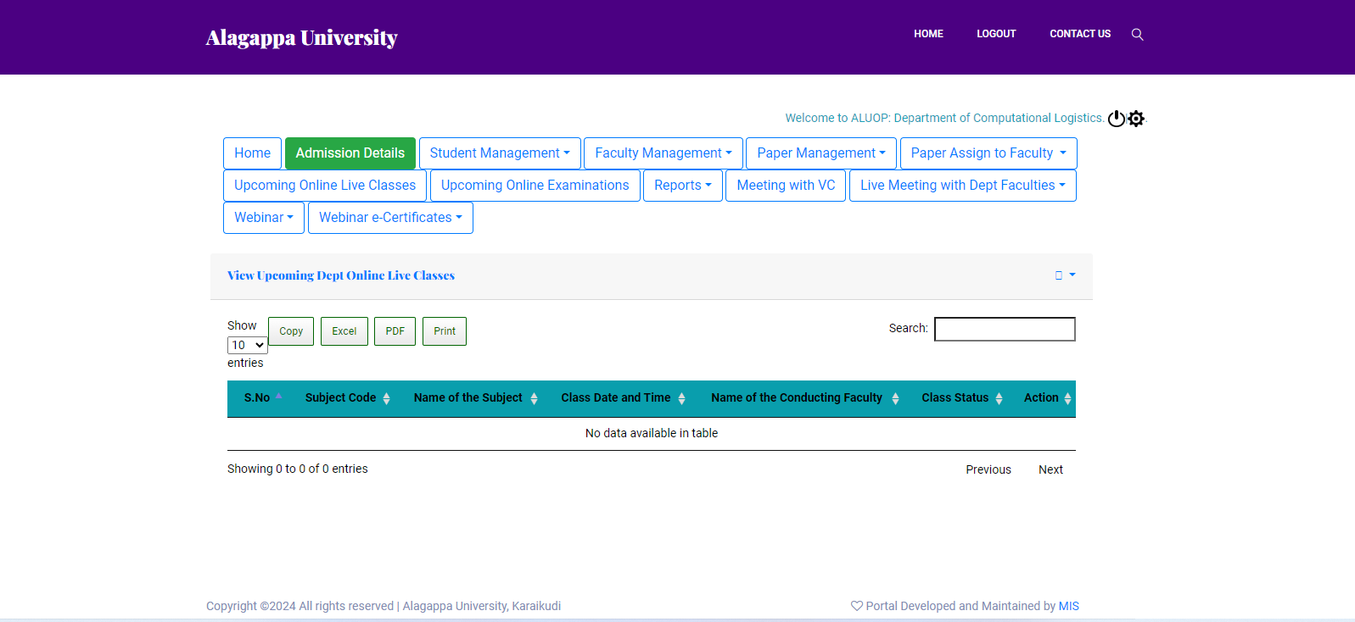Expand Live Meeting with Dept Faculties menu
1355x622 pixels.
point(963,186)
